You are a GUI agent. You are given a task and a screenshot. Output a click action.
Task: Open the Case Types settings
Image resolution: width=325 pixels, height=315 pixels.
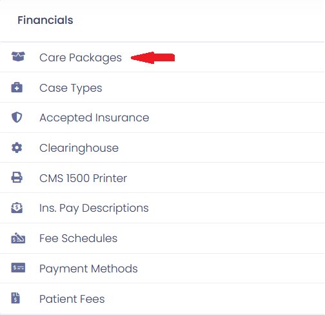162,87
